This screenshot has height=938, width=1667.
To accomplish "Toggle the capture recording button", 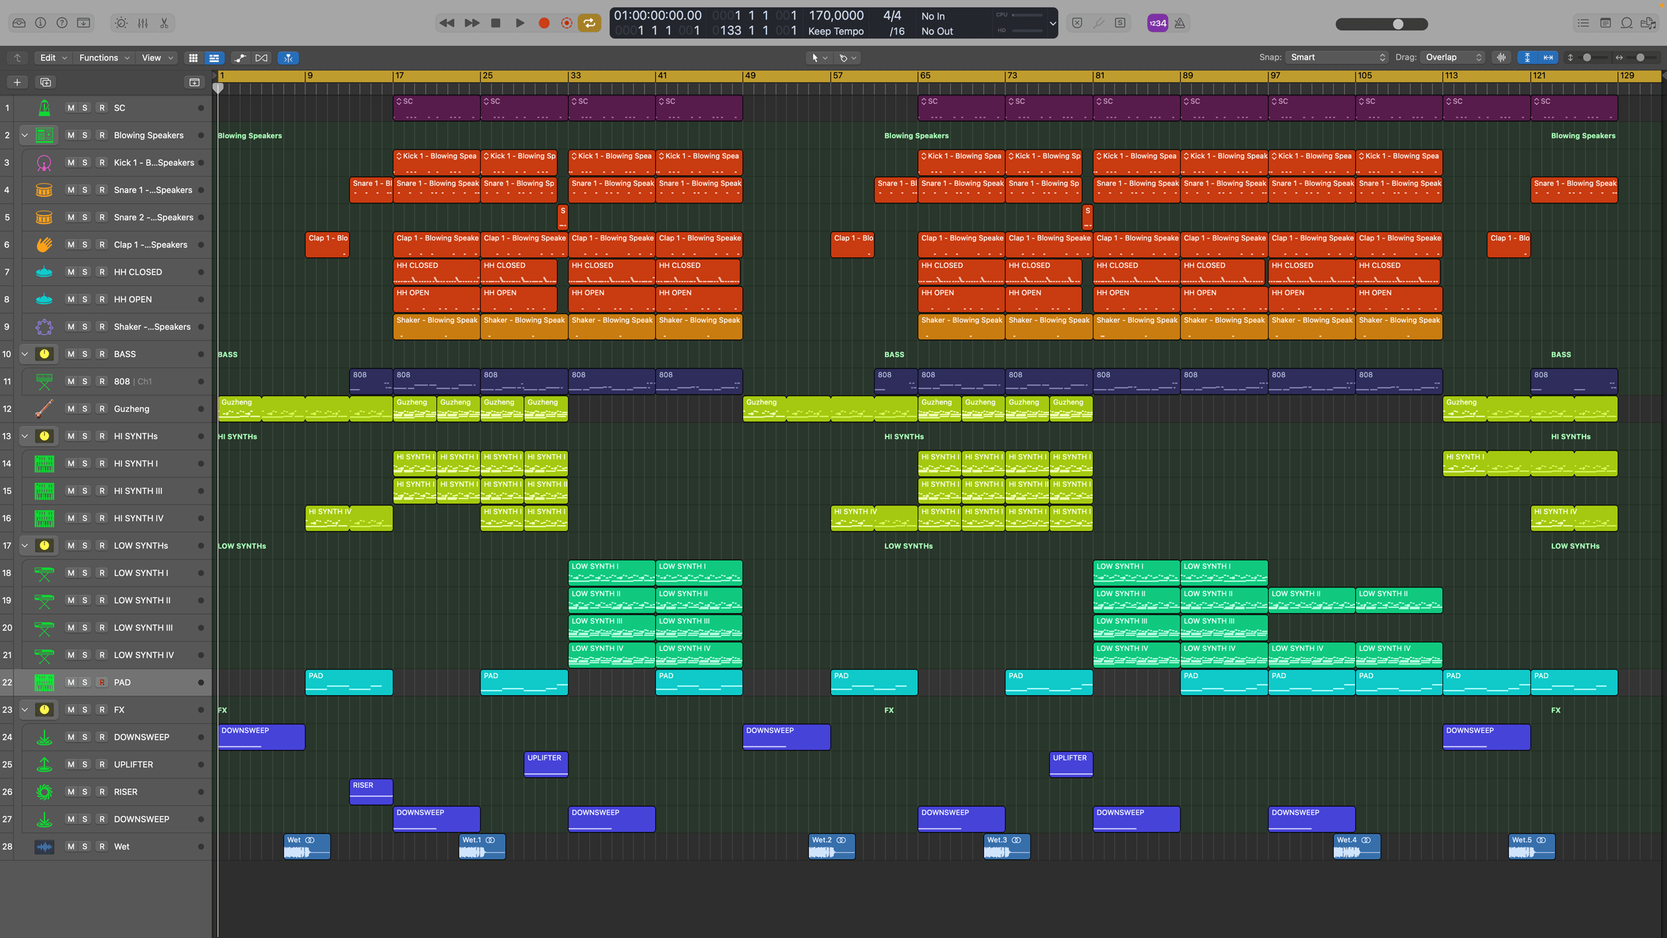I will [x=567, y=23].
